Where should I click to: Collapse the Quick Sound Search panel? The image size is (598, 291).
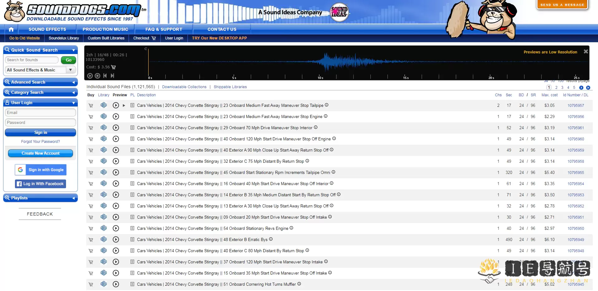coord(74,50)
